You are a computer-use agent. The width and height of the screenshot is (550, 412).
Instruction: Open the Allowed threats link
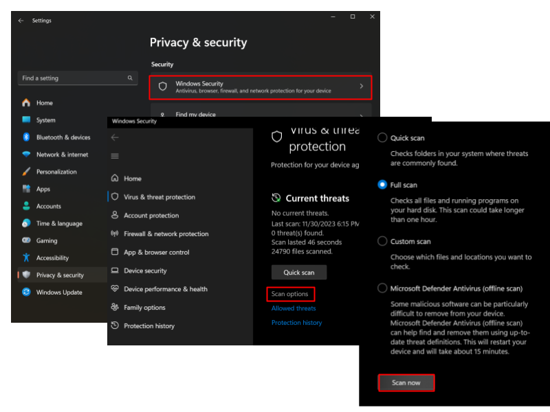(294, 308)
